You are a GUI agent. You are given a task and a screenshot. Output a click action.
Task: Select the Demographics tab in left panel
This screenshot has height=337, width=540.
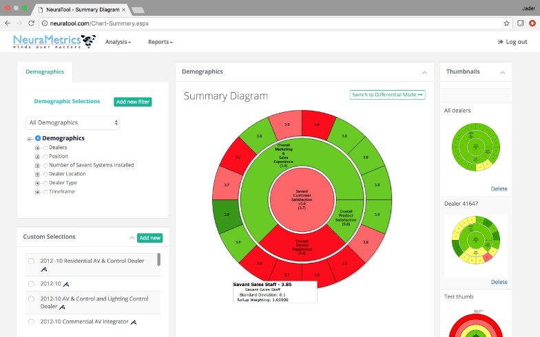[x=45, y=72]
